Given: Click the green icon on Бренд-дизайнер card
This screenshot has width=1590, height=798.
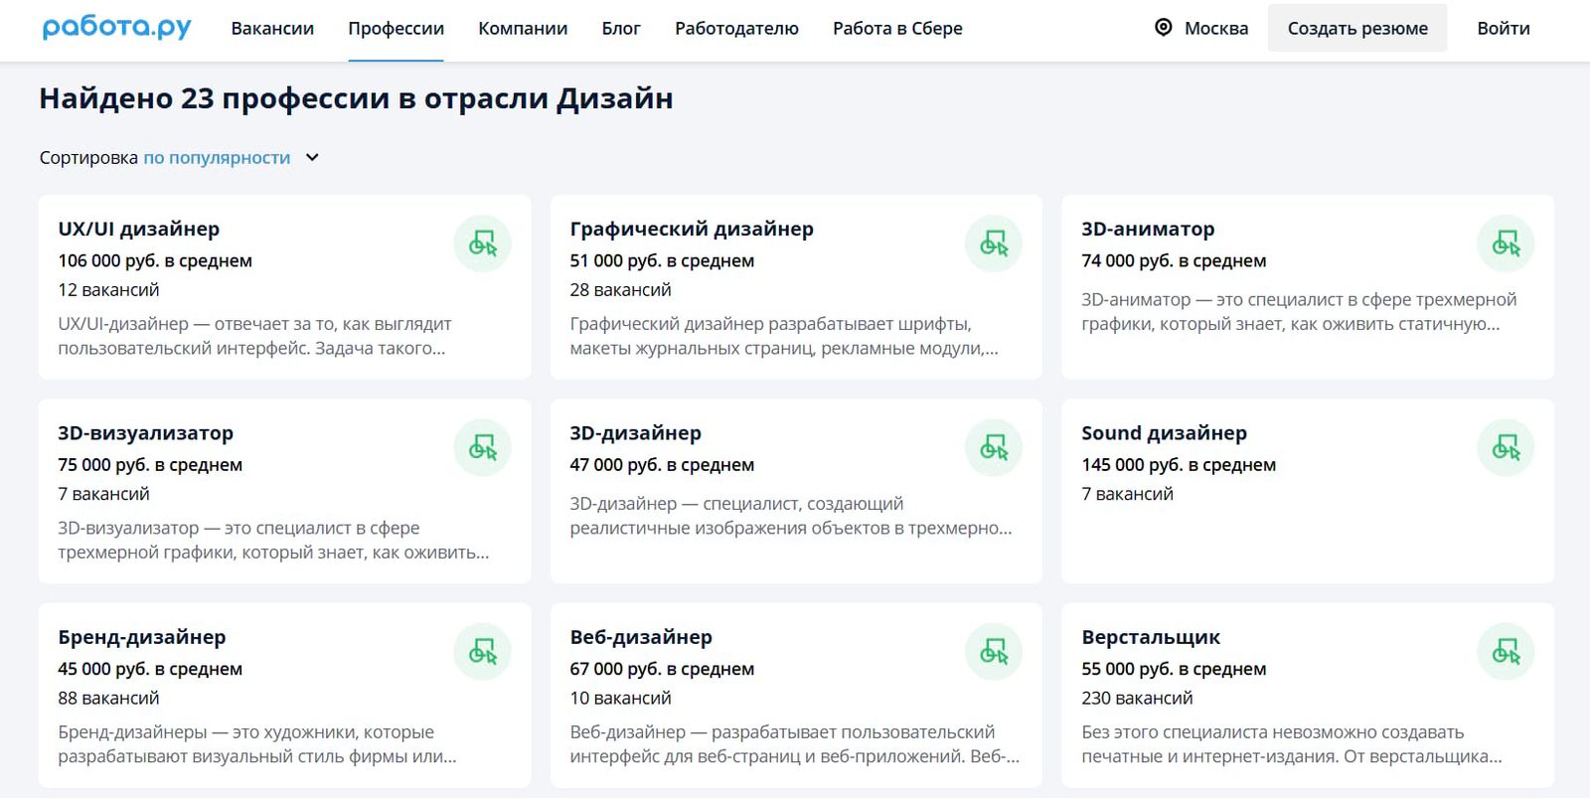Looking at the screenshot, I should click(482, 652).
